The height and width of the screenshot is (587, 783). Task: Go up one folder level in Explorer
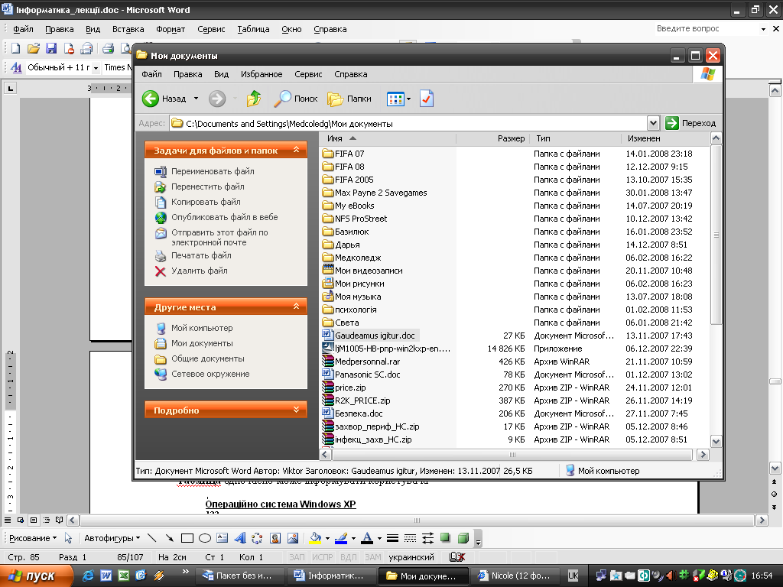pos(254,99)
